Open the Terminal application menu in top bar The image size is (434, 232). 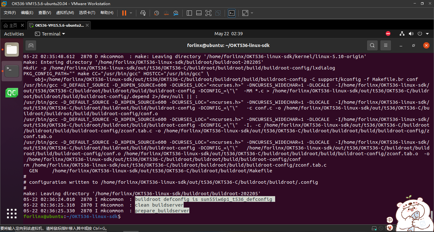click(50, 34)
